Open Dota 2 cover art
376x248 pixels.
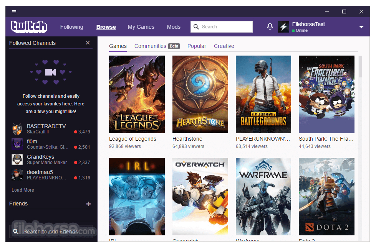pyautogui.click(x=326, y=197)
